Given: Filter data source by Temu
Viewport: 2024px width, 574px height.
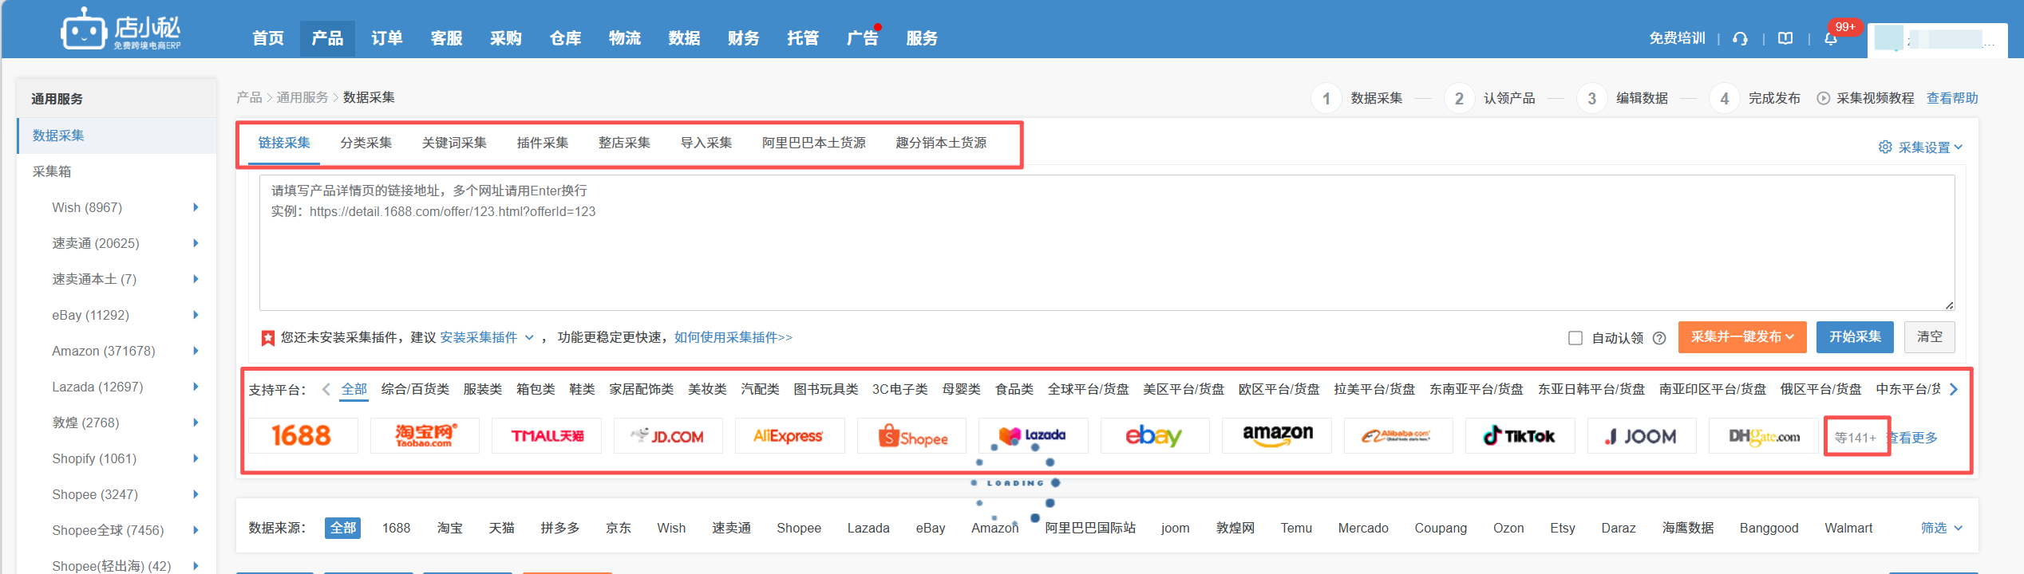Looking at the screenshot, I should pyautogui.click(x=1296, y=528).
